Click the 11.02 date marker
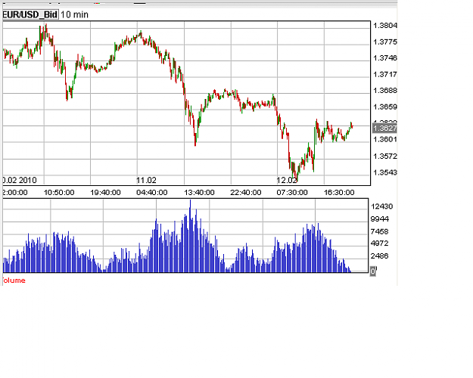The image size is (473, 378). [146, 180]
